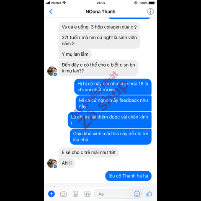
Task: Tap avatar beside "Đến đây c có thể" message
Action: click(52, 71)
